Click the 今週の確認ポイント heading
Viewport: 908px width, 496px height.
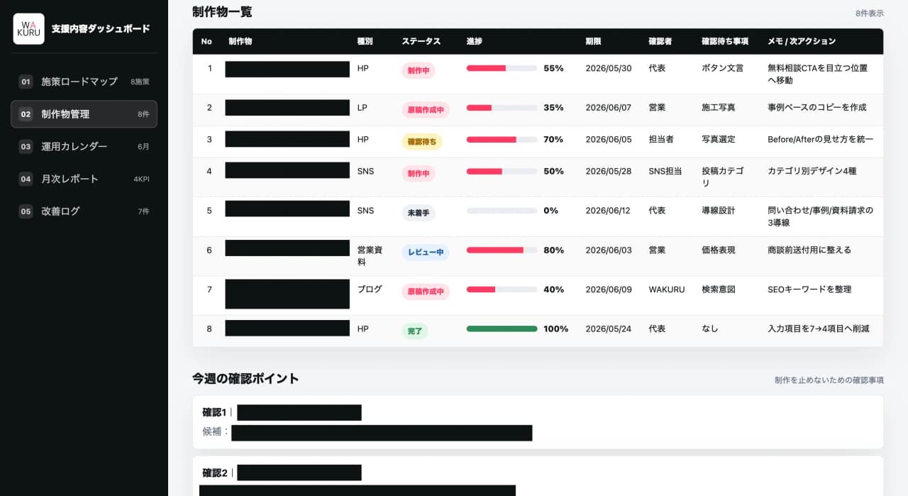245,378
